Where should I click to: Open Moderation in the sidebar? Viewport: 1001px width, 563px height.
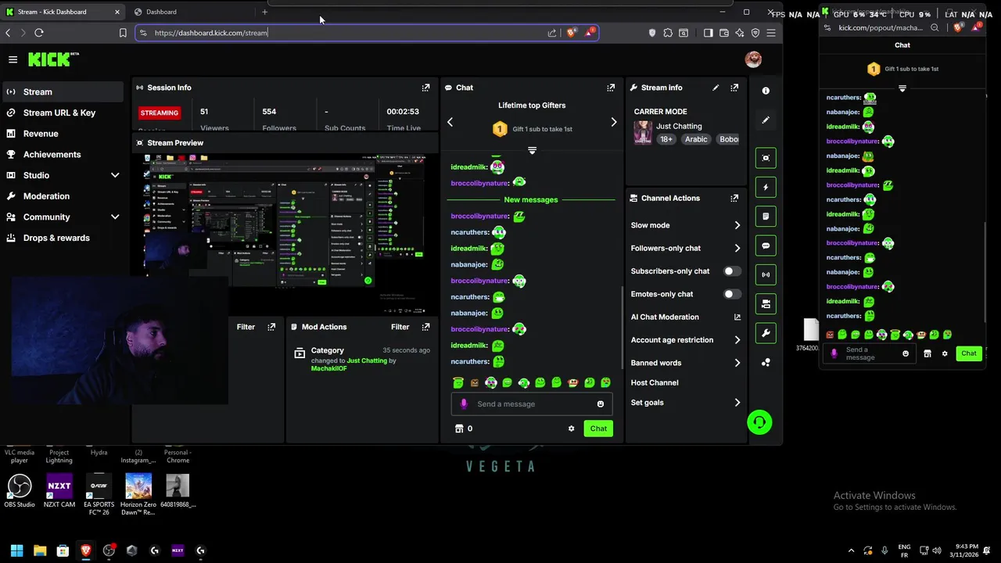click(63, 196)
